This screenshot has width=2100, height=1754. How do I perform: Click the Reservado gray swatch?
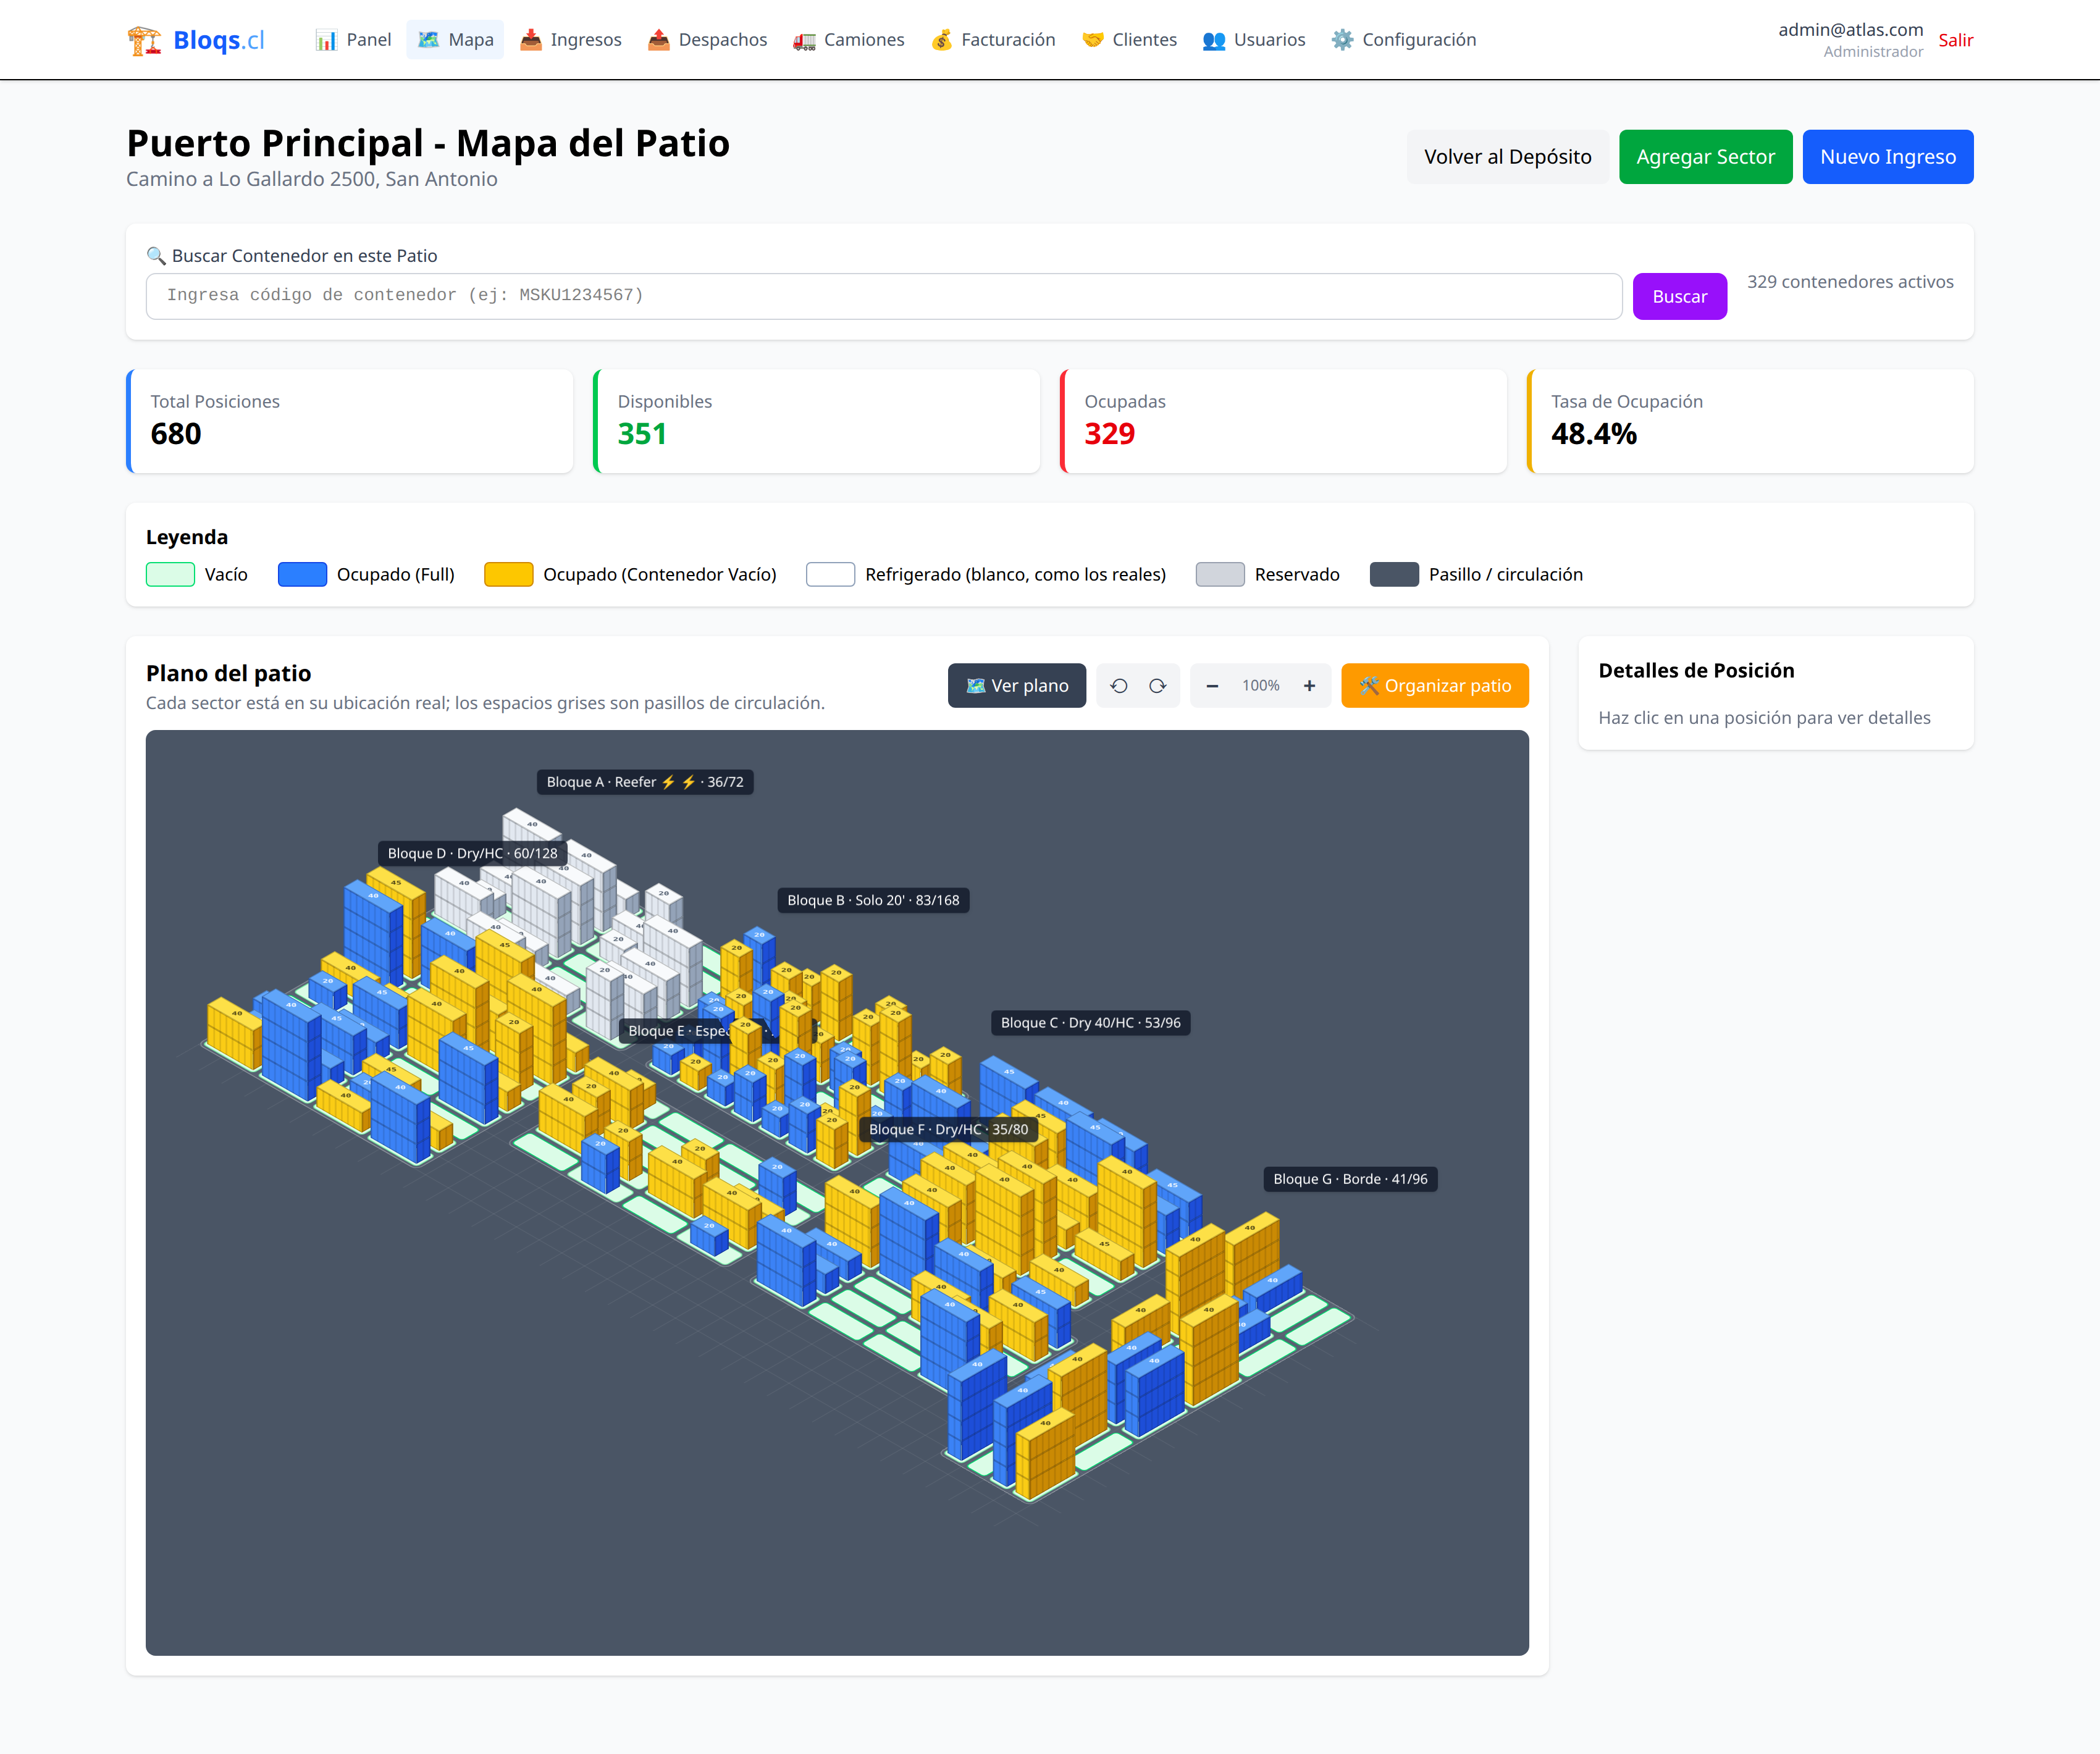pyautogui.click(x=1220, y=574)
